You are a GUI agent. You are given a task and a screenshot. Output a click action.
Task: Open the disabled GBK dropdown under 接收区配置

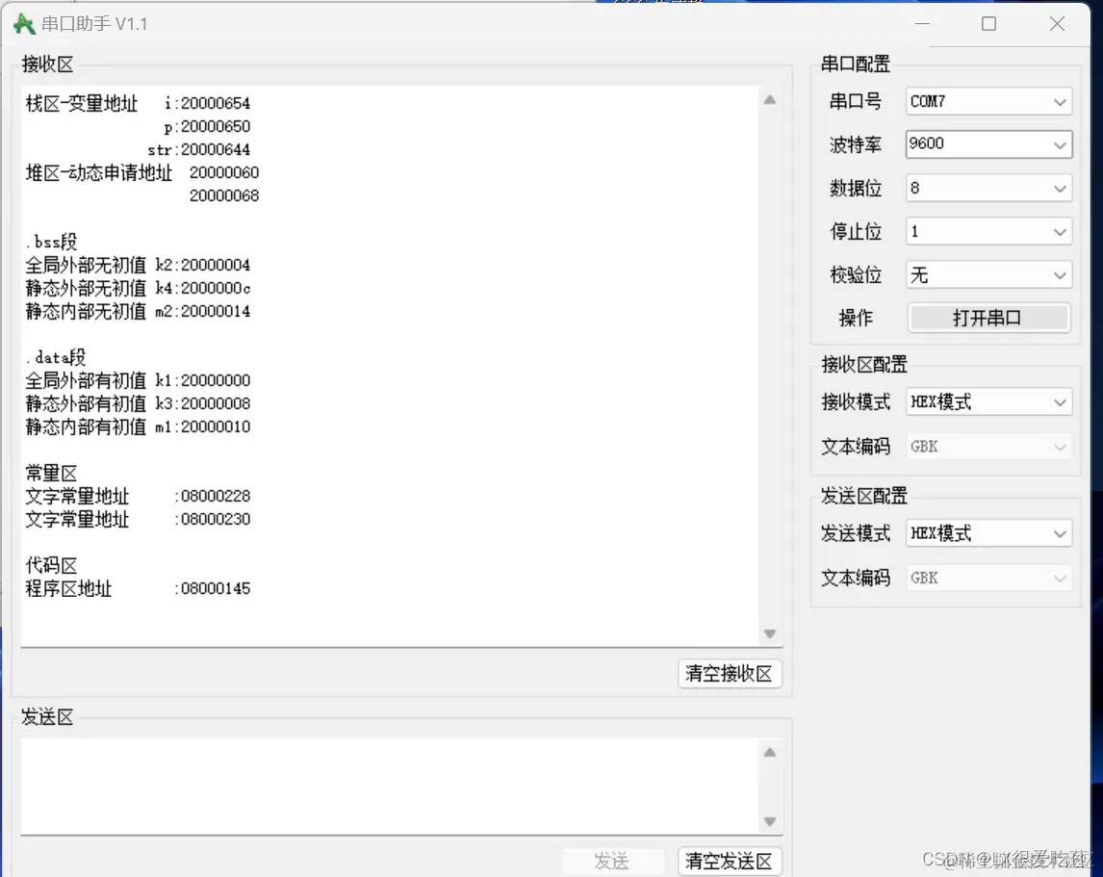(x=988, y=447)
